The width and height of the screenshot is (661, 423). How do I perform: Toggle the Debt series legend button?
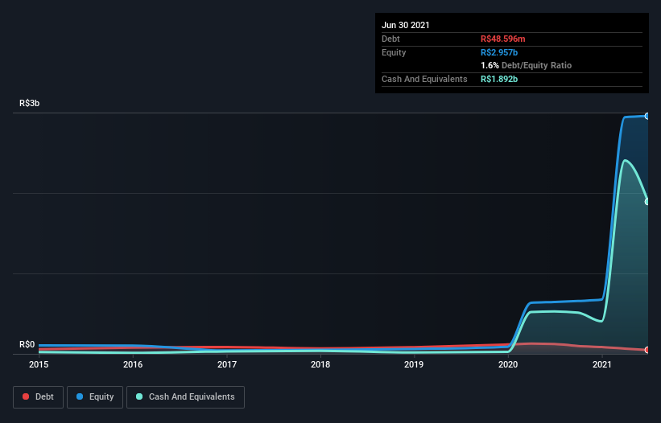(38, 397)
